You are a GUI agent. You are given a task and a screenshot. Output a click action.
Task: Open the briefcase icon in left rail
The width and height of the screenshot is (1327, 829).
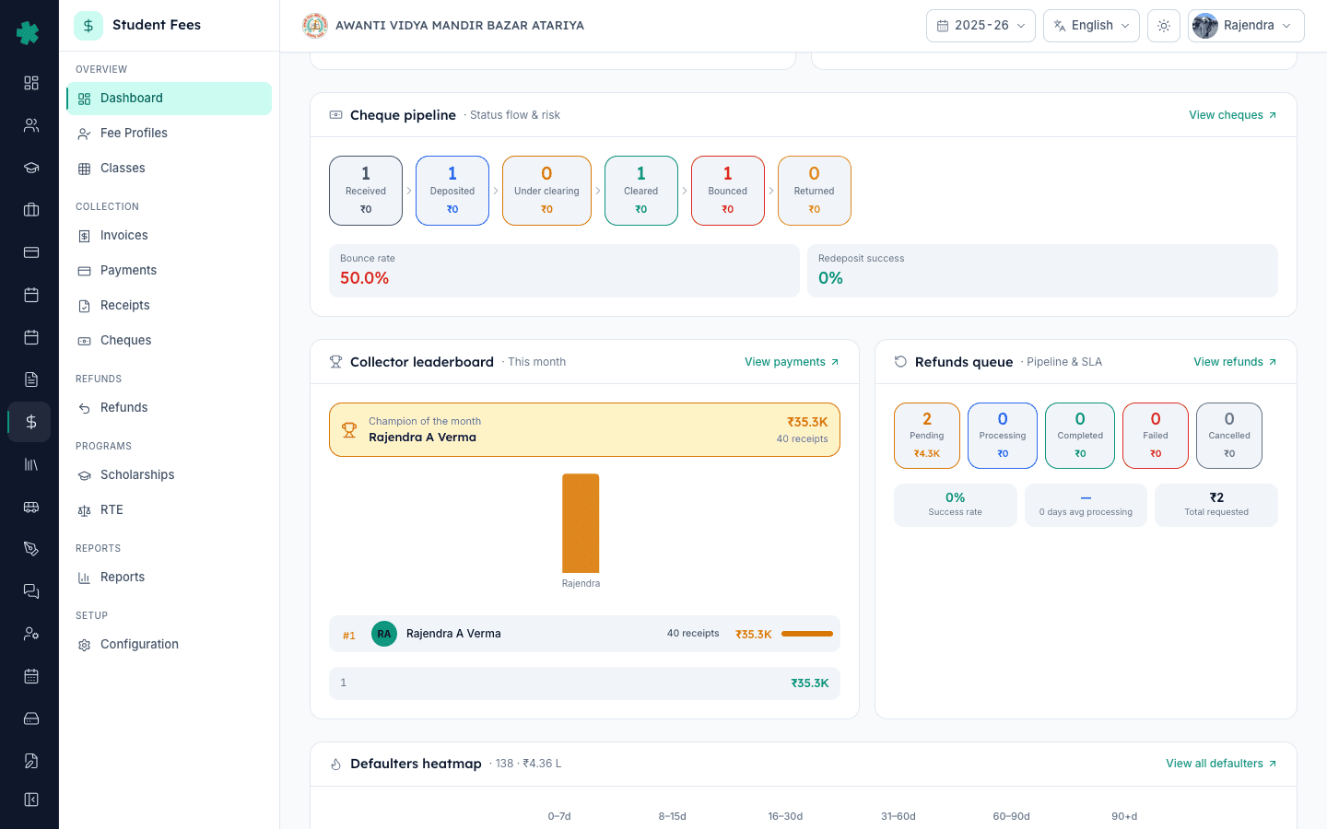(31, 210)
